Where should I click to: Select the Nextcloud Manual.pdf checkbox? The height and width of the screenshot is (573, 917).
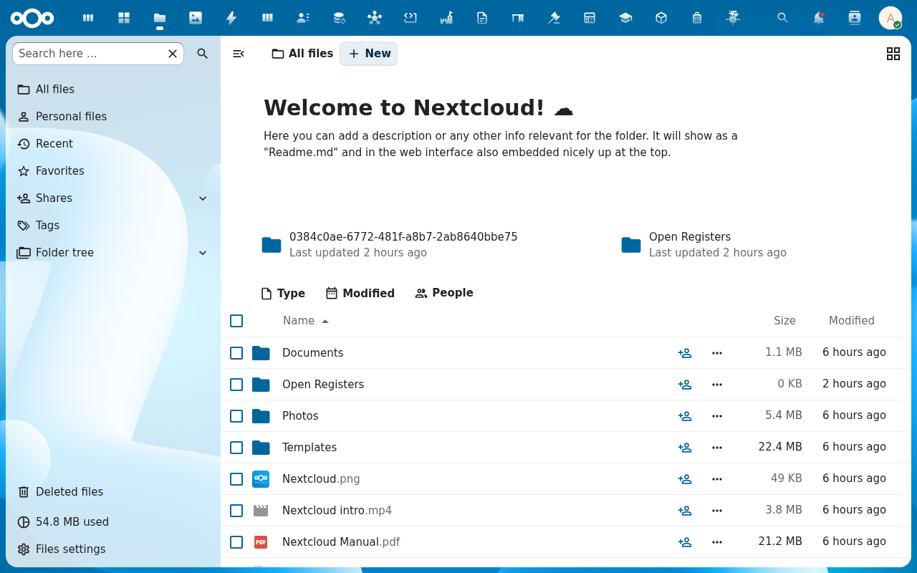[x=236, y=542]
